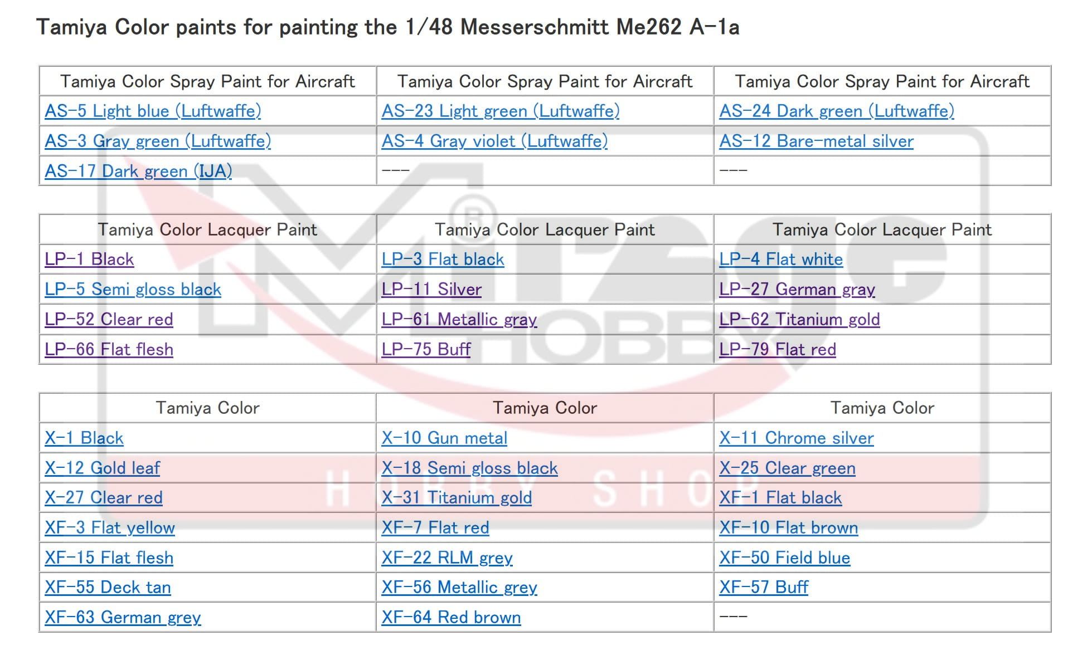Screen dimensions: 1087x655
Task: Select the LP-4 Flat white link
Action: (780, 260)
